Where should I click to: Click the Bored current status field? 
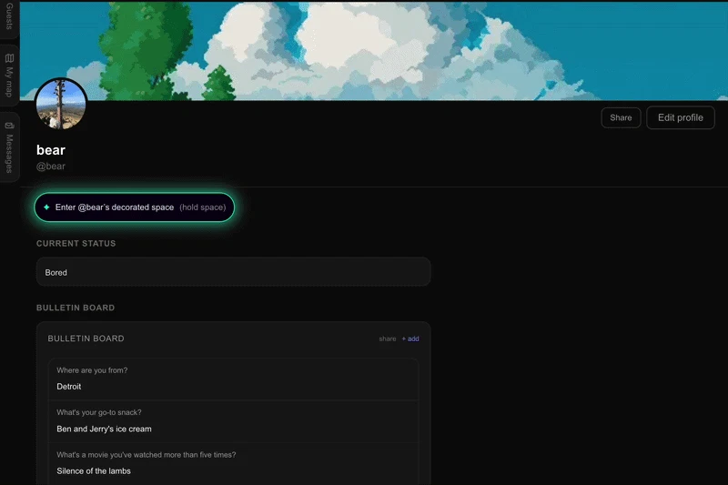click(x=234, y=272)
